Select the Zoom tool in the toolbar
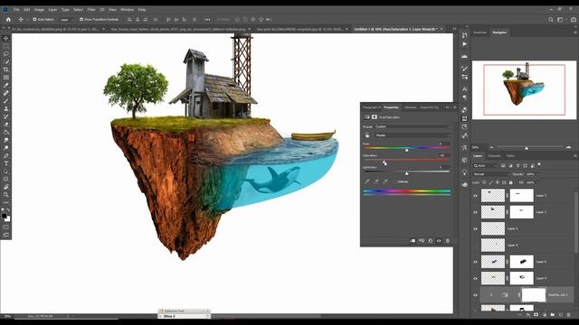The height and width of the screenshot is (325, 579). 6,195
